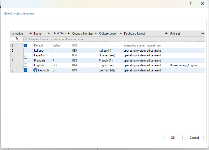209x150 pixels.
Task: Click the French (fr) culture code cell
Action: click(111, 61)
